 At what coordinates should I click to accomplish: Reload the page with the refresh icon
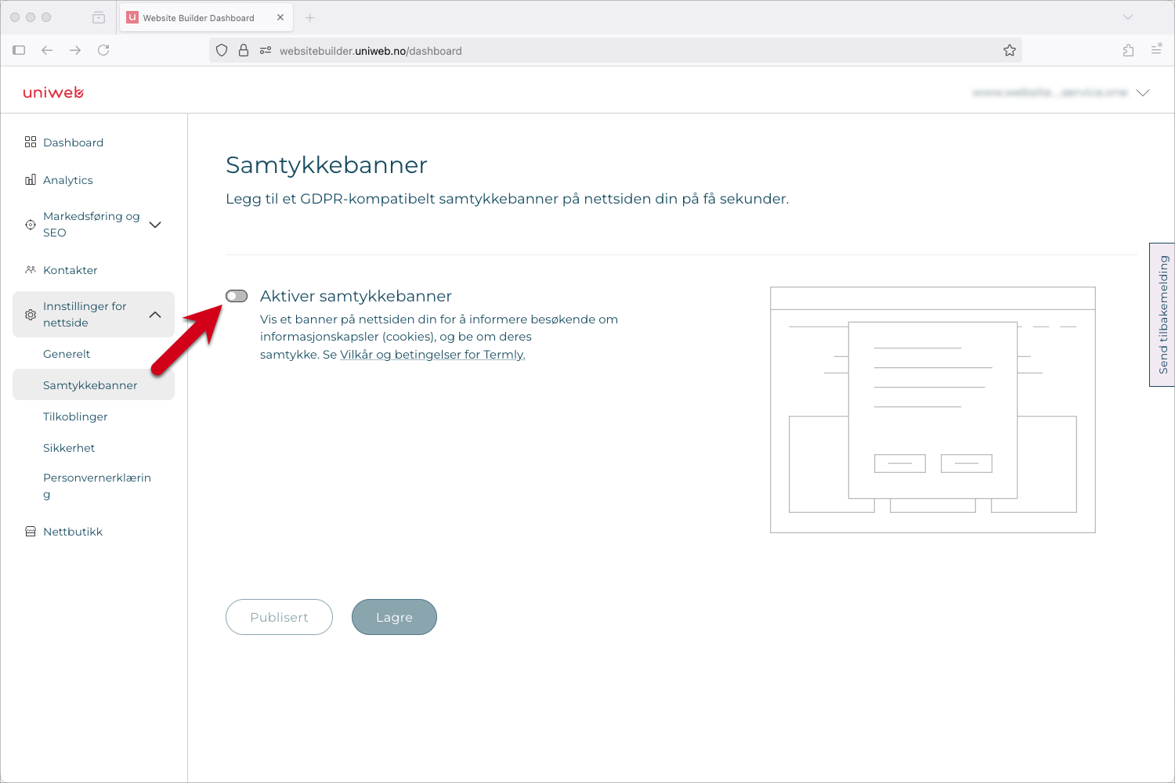click(x=103, y=50)
